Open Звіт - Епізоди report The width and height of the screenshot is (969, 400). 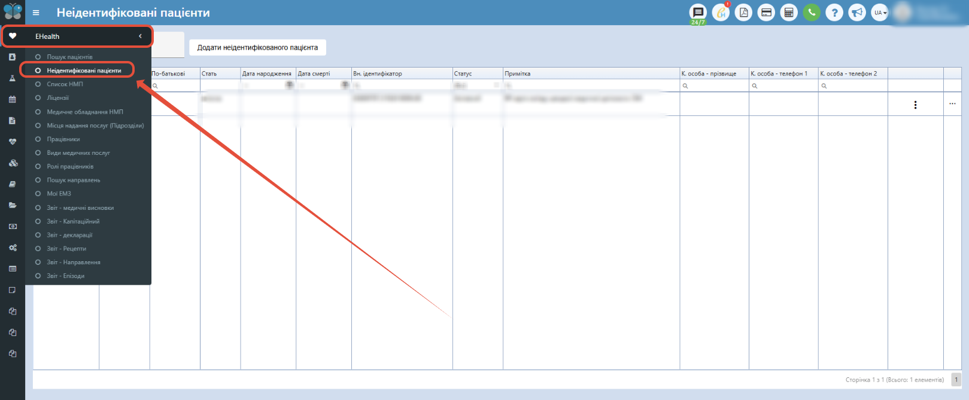pyautogui.click(x=65, y=276)
